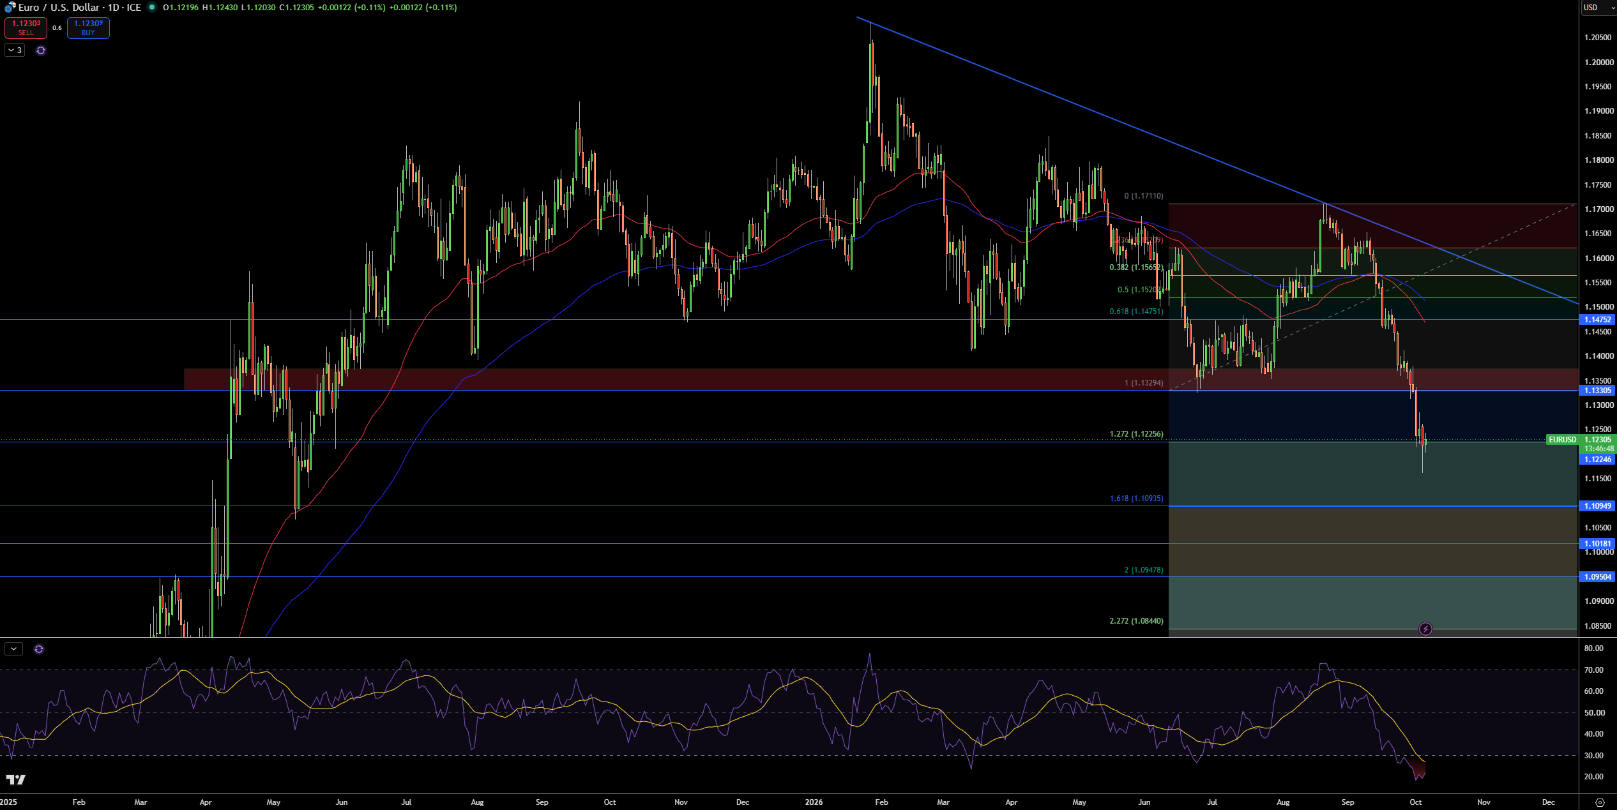
Task: Click the 1.13305 price axis label
Action: [1597, 391]
